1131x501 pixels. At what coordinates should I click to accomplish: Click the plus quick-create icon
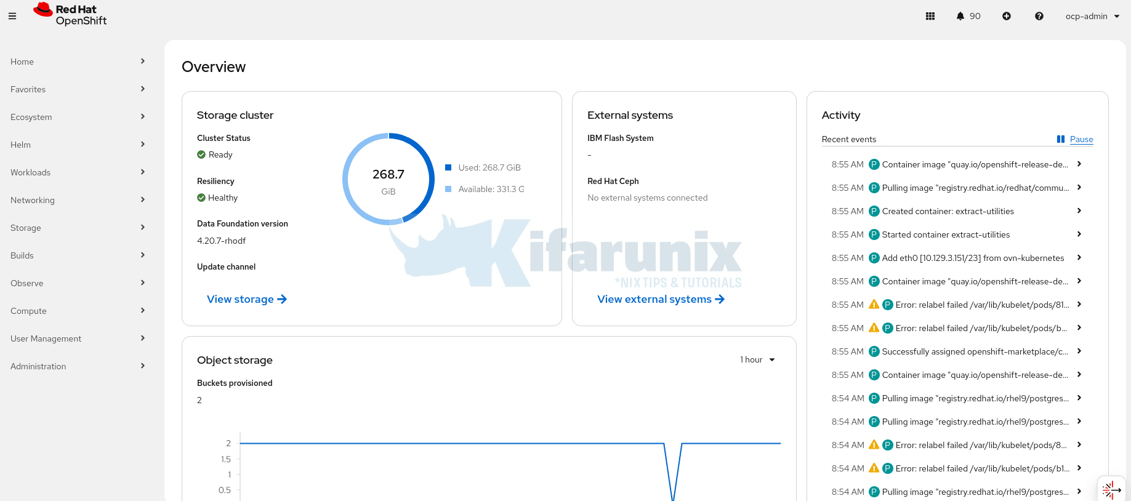click(x=1007, y=16)
